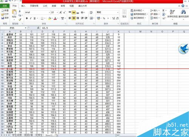Click cell K12 containing 142

pos(119,66)
